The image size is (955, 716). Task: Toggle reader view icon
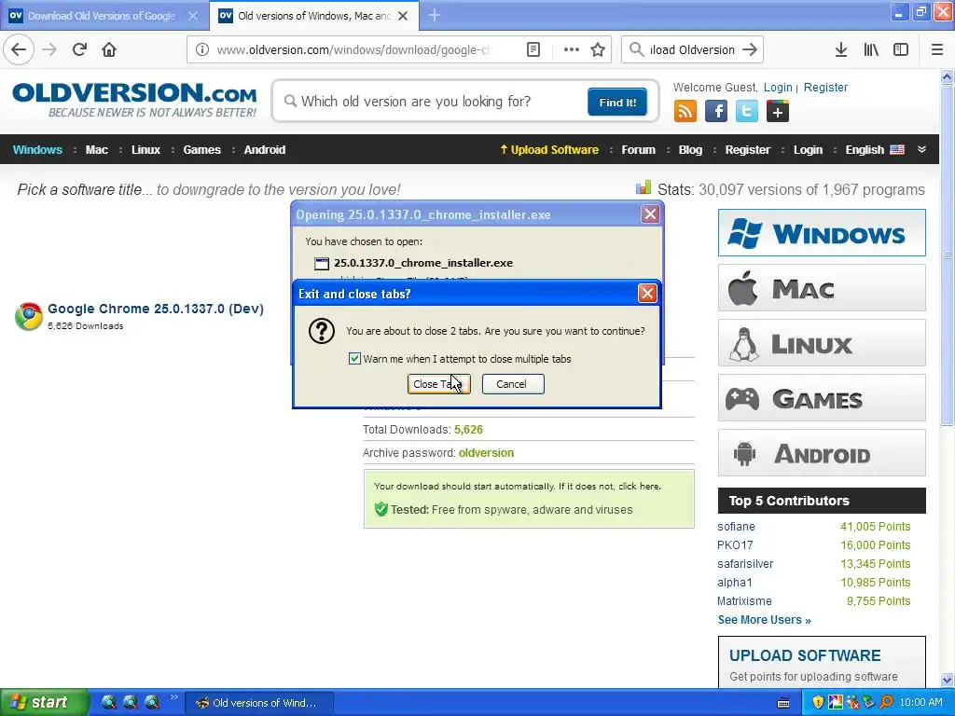(x=533, y=49)
